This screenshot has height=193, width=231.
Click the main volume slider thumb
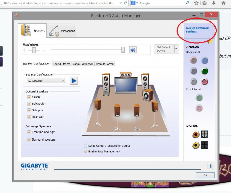coord(123,50)
